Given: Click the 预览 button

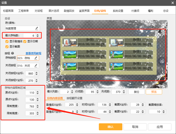Looking at the screenshot, I should pyautogui.click(x=154, y=92).
